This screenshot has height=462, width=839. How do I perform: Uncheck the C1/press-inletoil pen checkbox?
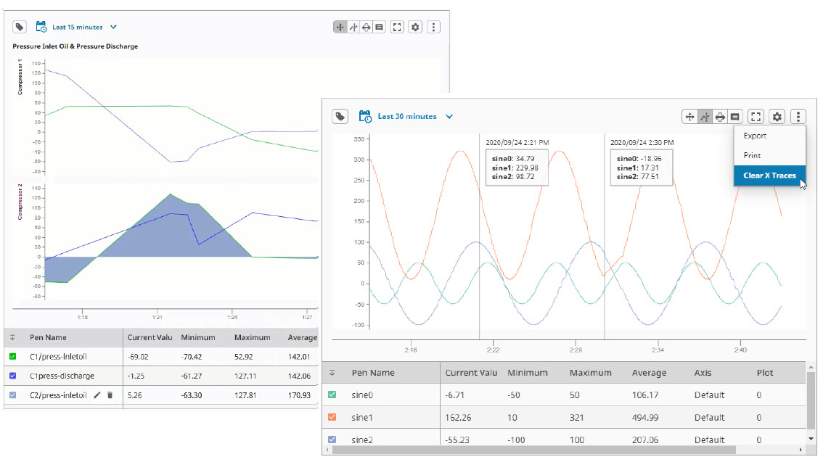tap(13, 356)
